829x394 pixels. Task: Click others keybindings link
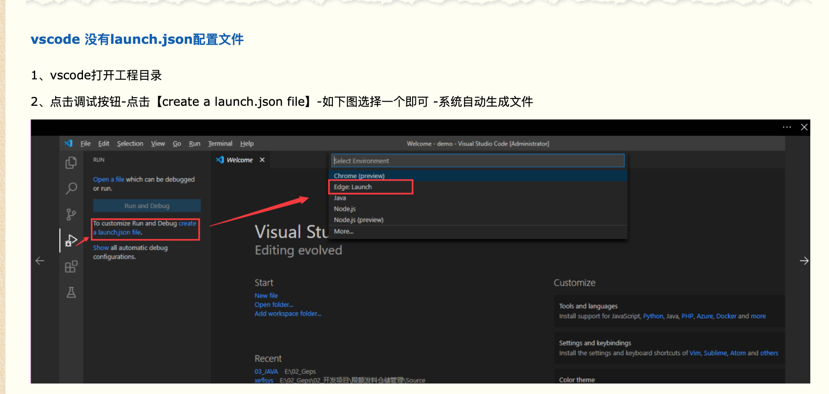pyautogui.click(x=769, y=353)
